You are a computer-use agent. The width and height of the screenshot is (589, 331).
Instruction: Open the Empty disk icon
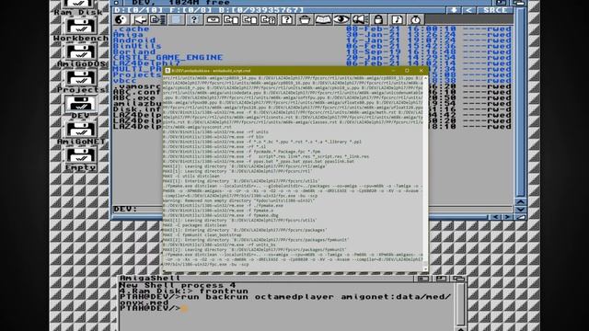[x=80, y=158]
